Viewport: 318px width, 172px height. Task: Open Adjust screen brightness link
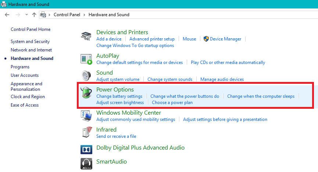click(120, 103)
